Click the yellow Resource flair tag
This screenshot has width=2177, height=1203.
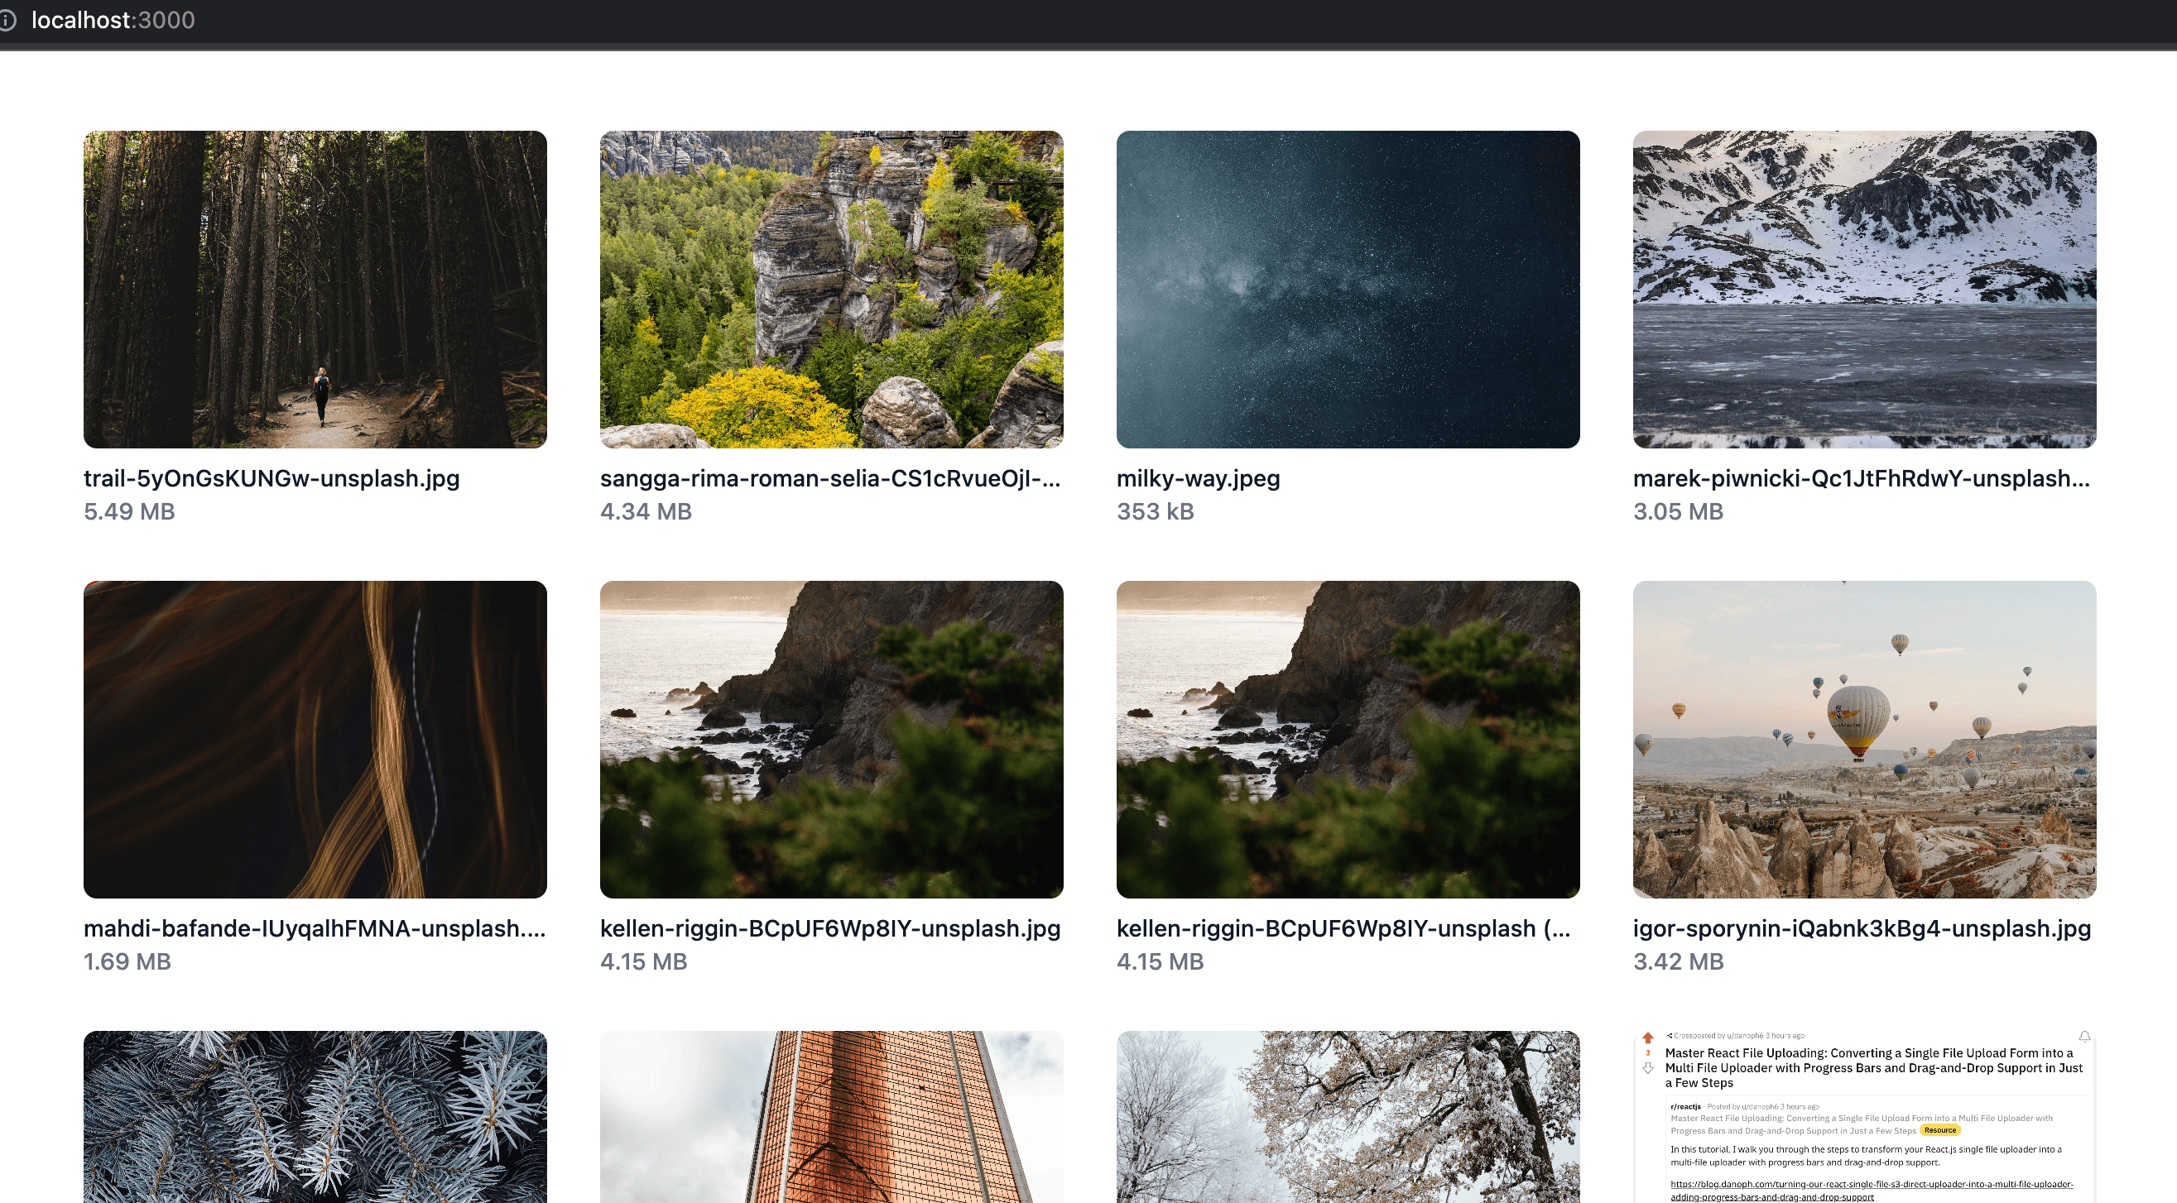1941,1130
